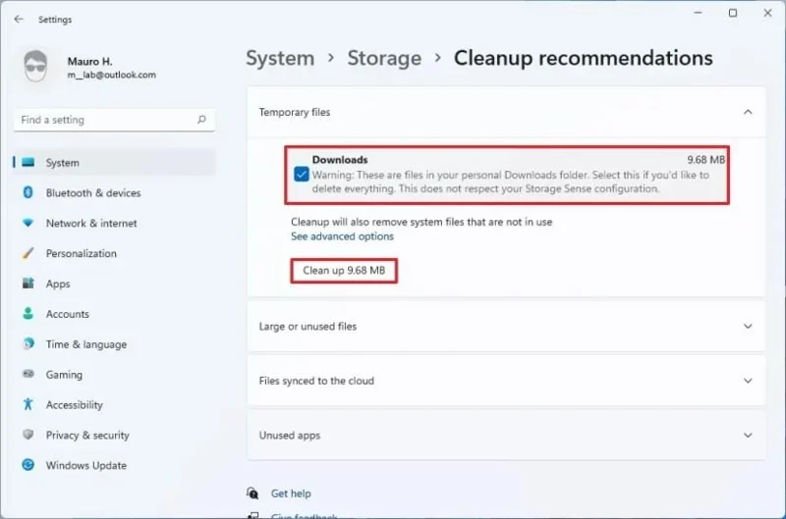Select Gaming in the sidebar
This screenshot has width=786, height=519.
[115, 375]
